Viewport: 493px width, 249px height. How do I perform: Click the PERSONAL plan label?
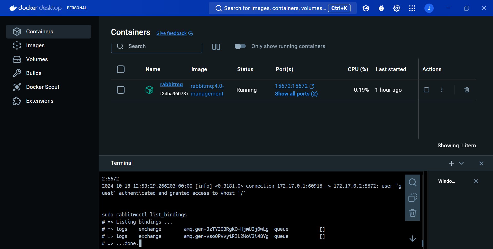pos(77,8)
